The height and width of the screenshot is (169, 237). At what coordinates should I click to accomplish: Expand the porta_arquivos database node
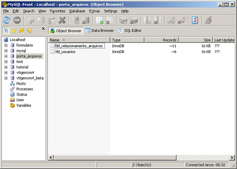click(6, 56)
